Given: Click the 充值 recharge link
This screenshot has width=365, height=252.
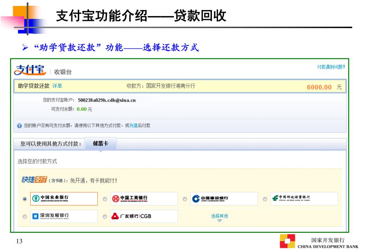Looking at the screenshot, I should tap(133, 125).
